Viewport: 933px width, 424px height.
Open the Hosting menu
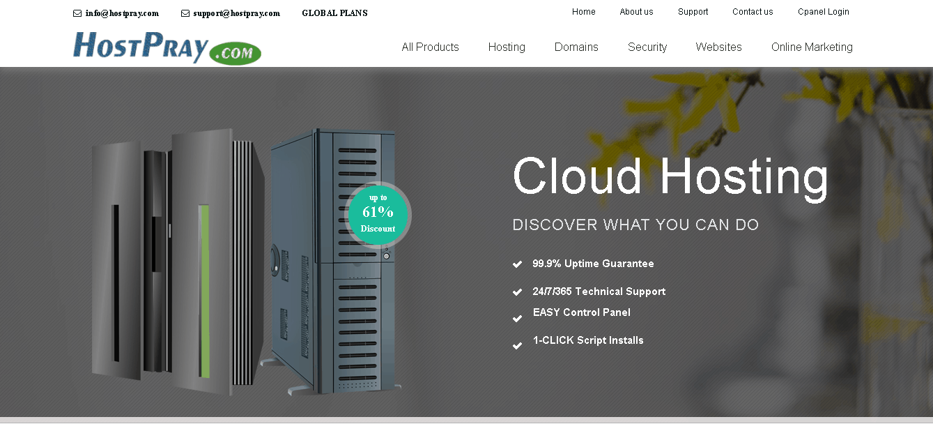click(507, 47)
